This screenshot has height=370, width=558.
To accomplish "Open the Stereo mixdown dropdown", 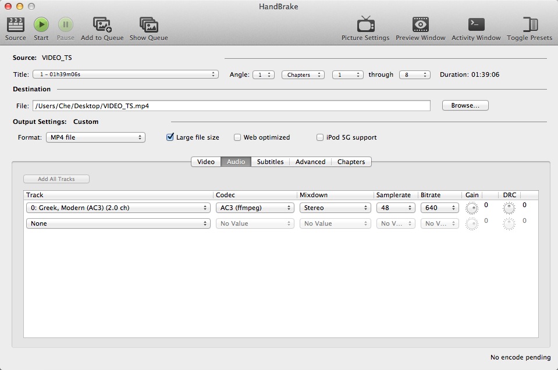I will (x=335, y=208).
